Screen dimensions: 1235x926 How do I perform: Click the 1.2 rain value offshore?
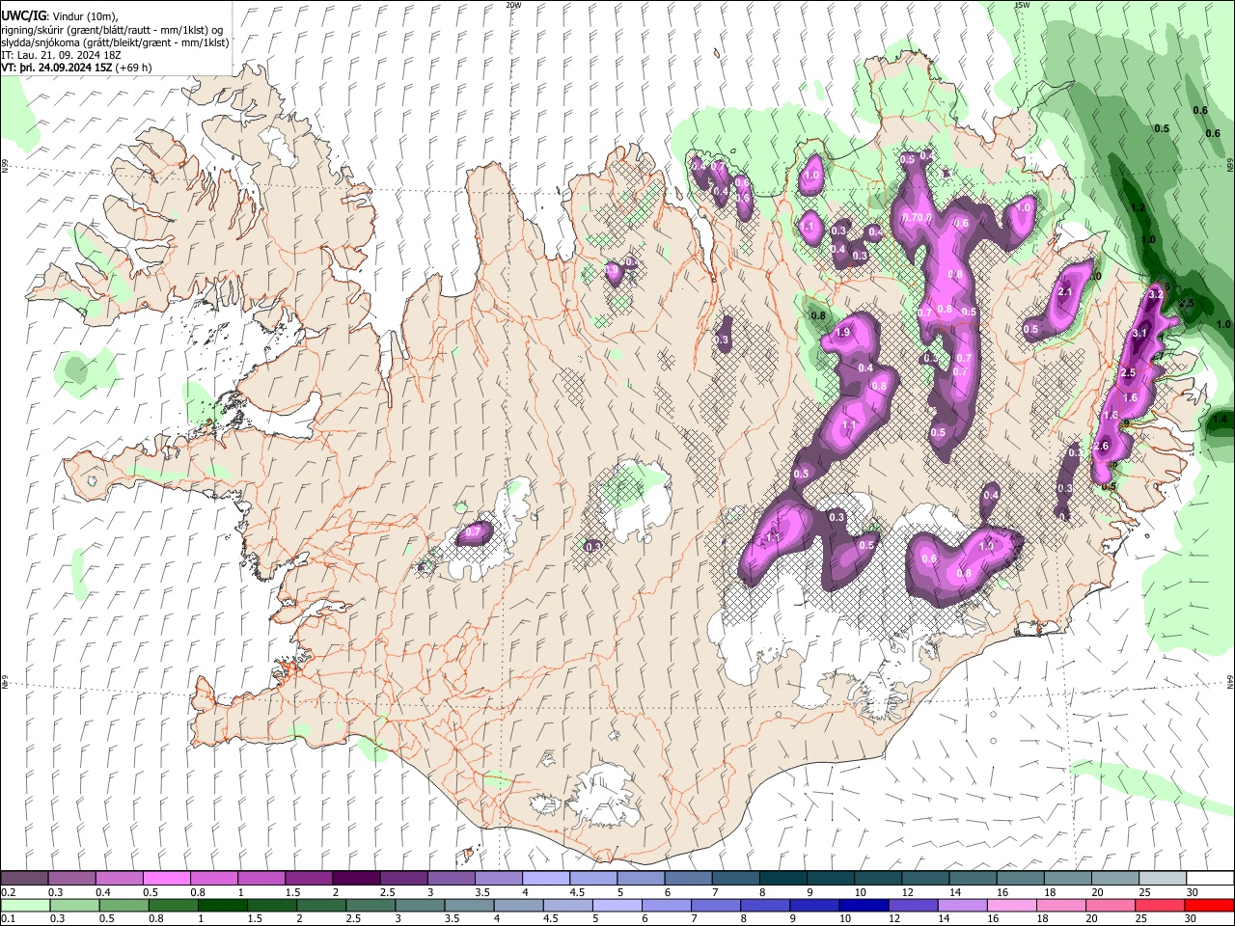pyautogui.click(x=1138, y=208)
